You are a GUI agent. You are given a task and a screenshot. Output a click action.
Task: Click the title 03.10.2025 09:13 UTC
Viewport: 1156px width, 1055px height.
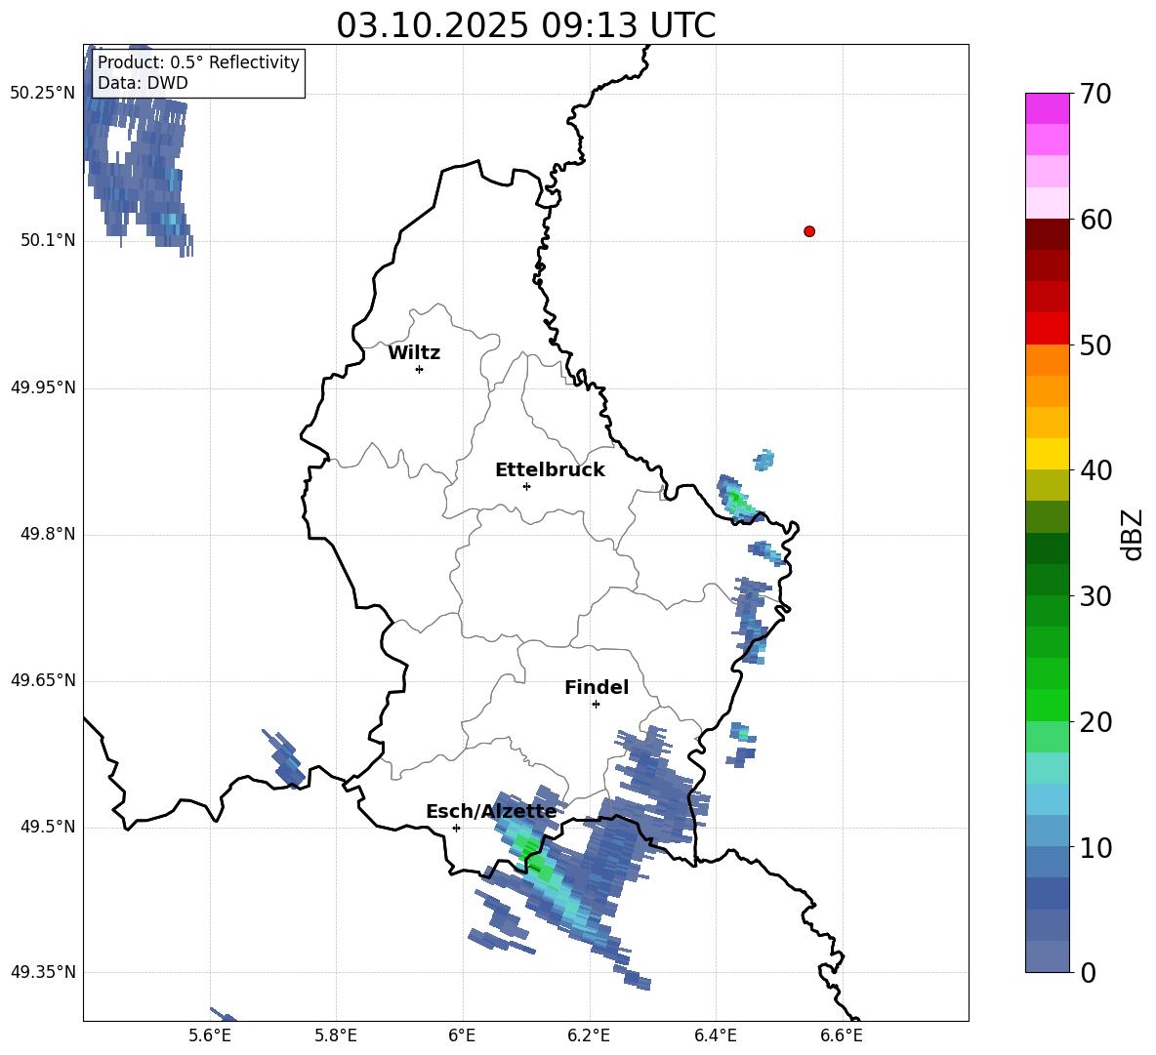pos(525,25)
